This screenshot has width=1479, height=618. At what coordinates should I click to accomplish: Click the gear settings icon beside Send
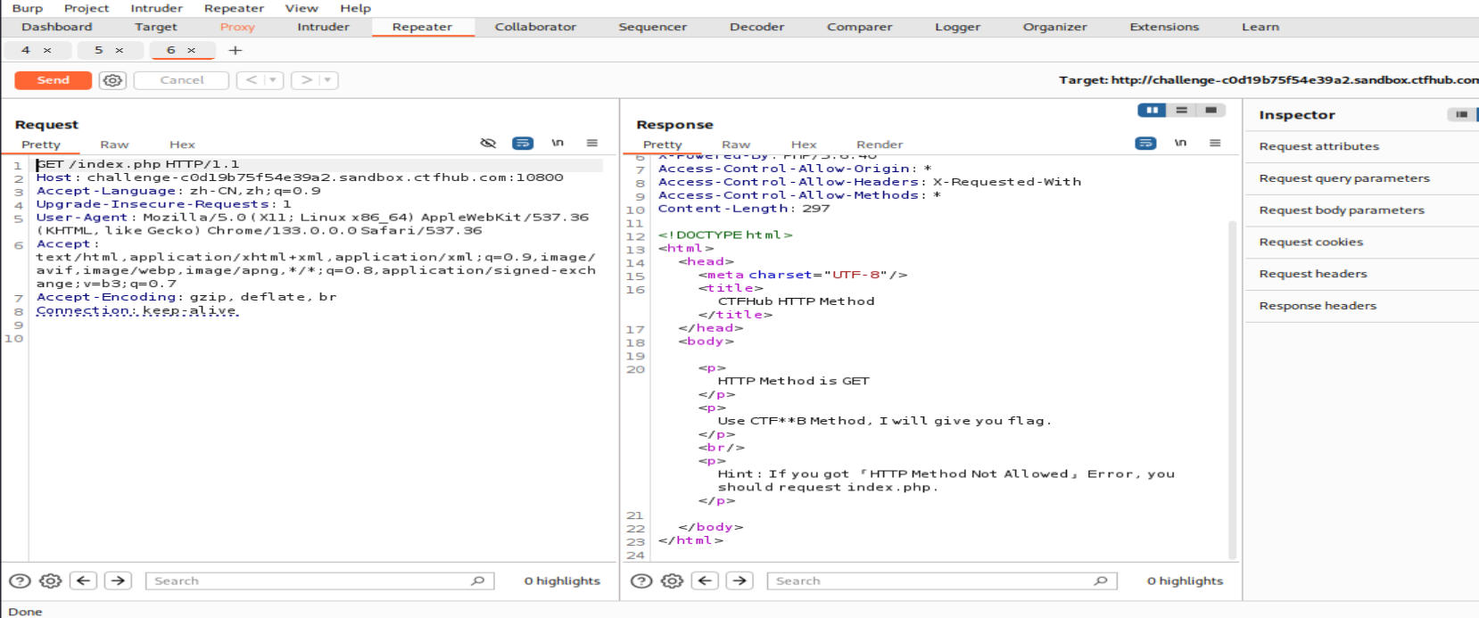coord(112,80)
